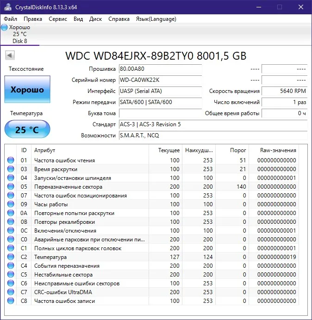Click status icon for CRC-ошибки UltraDMA
312x320 pixels.
pos(11,292)
